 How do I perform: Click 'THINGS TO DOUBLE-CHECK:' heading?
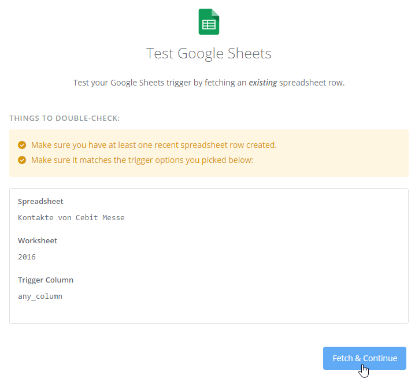coord(65,118)
